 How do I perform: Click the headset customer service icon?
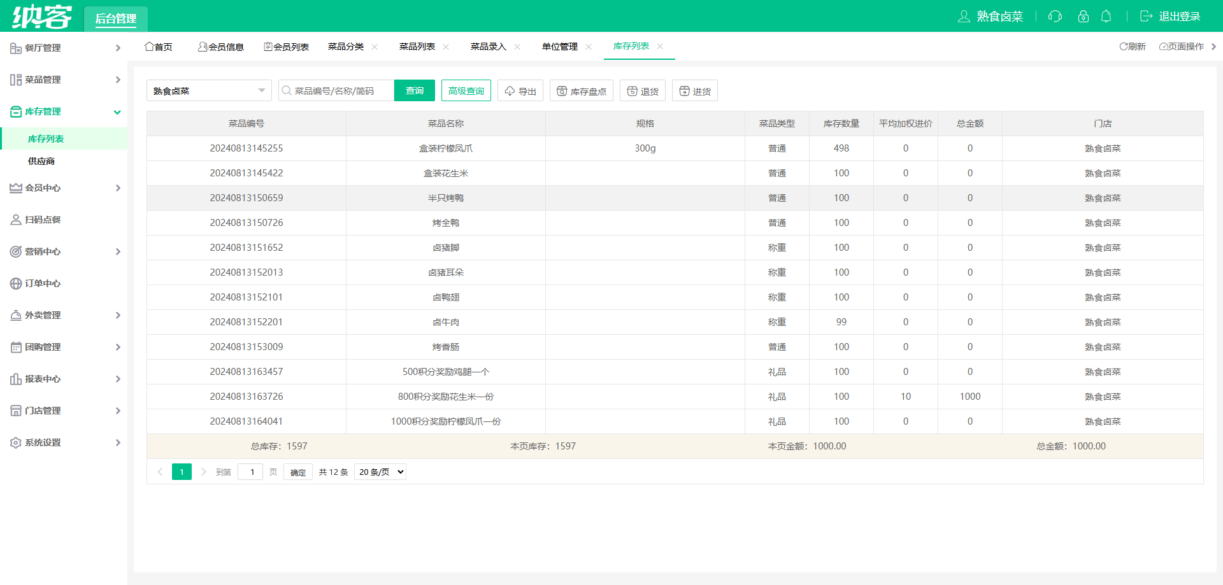click(x=1055, y=17)
